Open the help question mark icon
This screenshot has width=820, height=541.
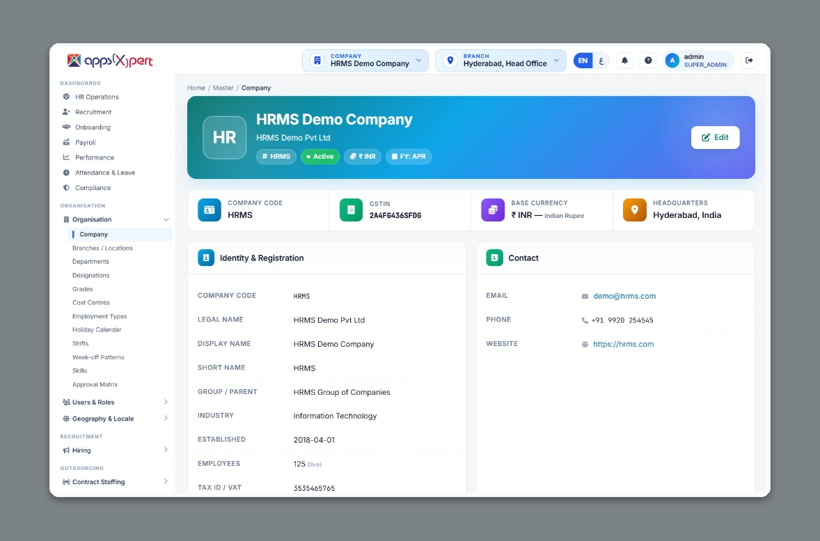click(x=648, y=61)
